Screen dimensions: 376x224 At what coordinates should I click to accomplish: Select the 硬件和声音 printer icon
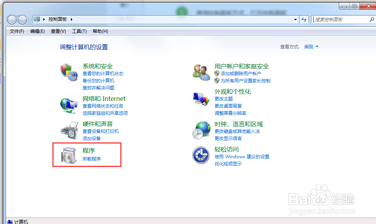(69, 130)
